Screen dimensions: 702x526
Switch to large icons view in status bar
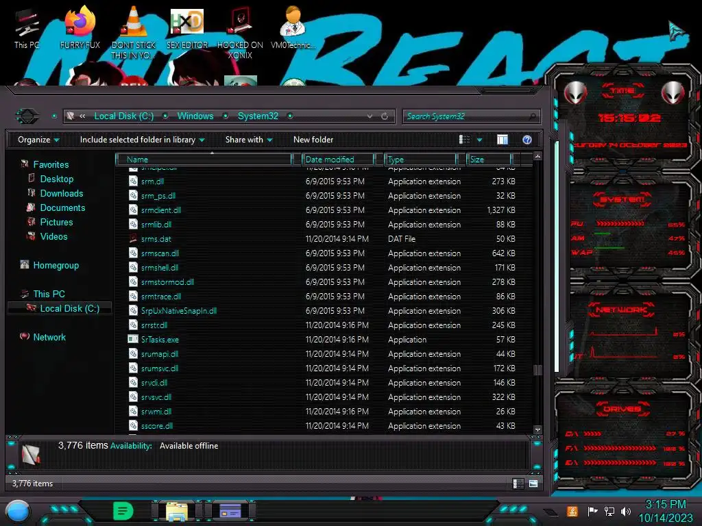click(x=533, y=483)
